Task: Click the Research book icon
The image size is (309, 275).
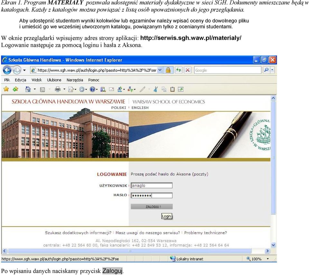Action: [x=103, y=89]
